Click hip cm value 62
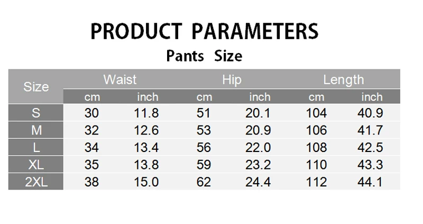This screenshot has height=224, width=423. (x=204, y=182)
